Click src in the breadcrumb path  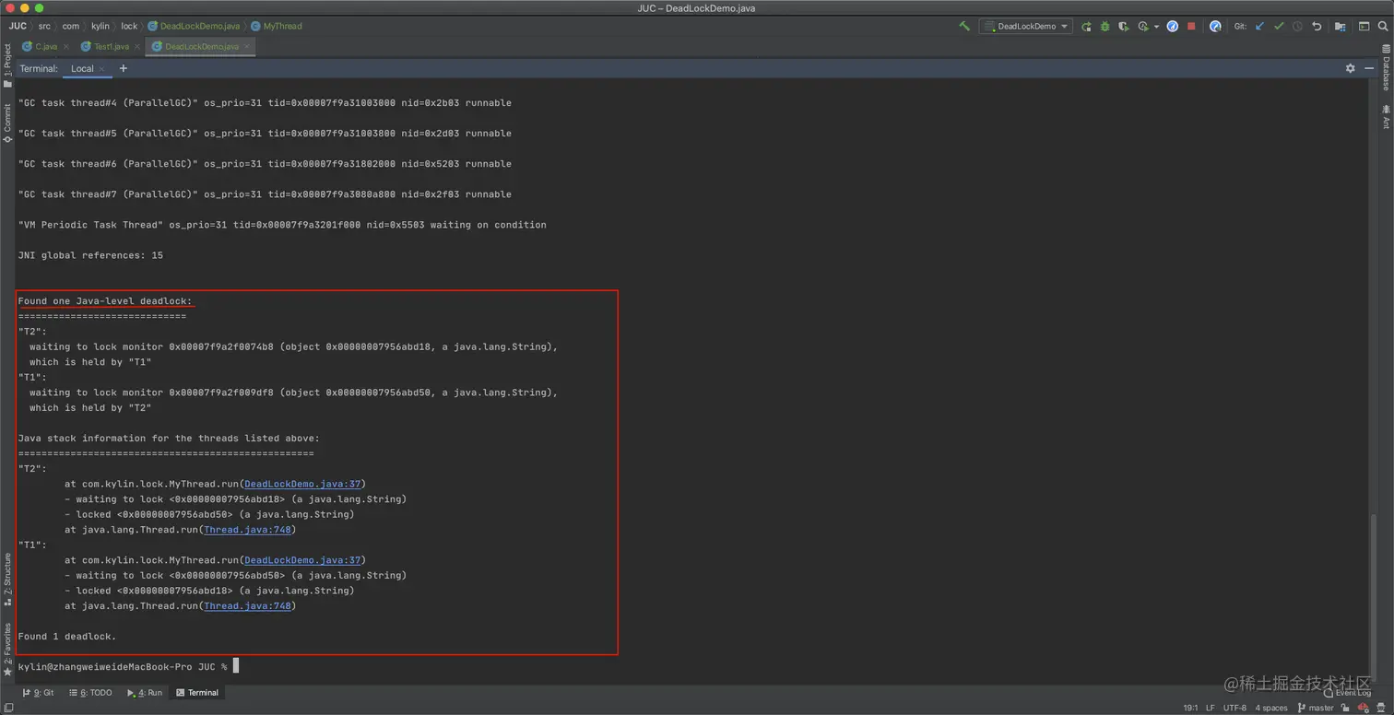(x=44, y=26)
